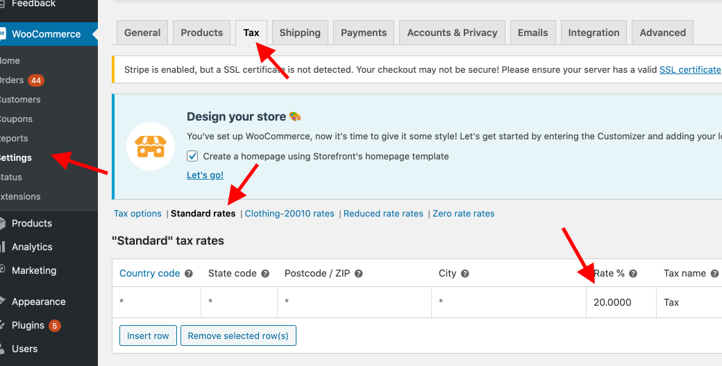
Task: Click the storefront shop icon in banner
Action: point(150,146)
